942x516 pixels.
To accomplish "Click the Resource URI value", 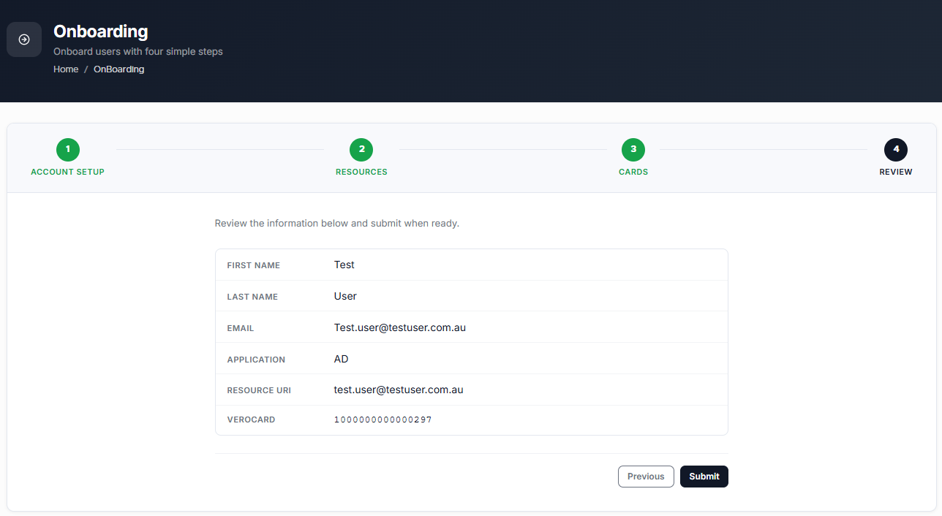I will tap(399, 390).
